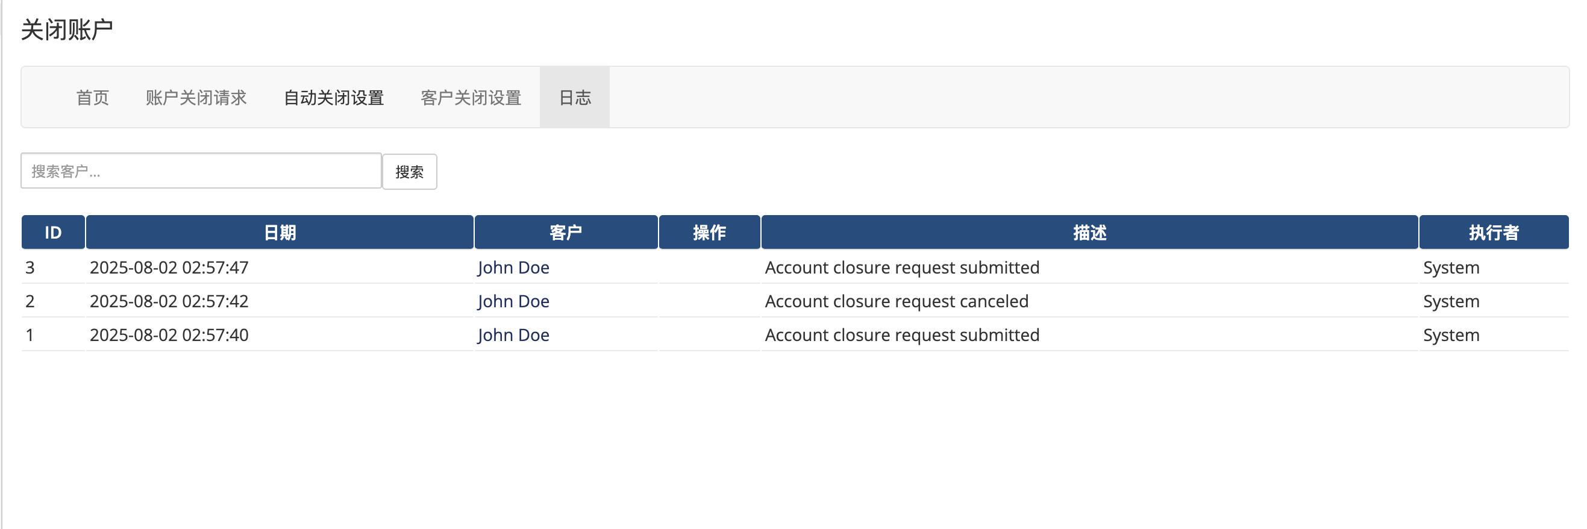The height and width of the screenshot is (529, 1587).
Task: Click the 描述 column header
Action: [1089, 232]
